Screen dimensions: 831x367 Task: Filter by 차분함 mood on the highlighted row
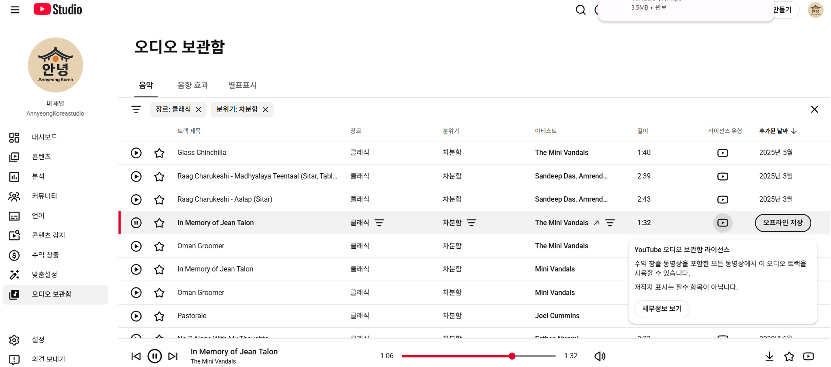tap(472, 223)
